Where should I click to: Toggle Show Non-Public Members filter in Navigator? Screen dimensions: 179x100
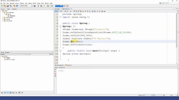(11, 92)
